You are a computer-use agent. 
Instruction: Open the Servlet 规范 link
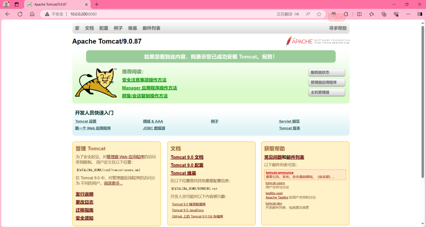coord(289,121)
